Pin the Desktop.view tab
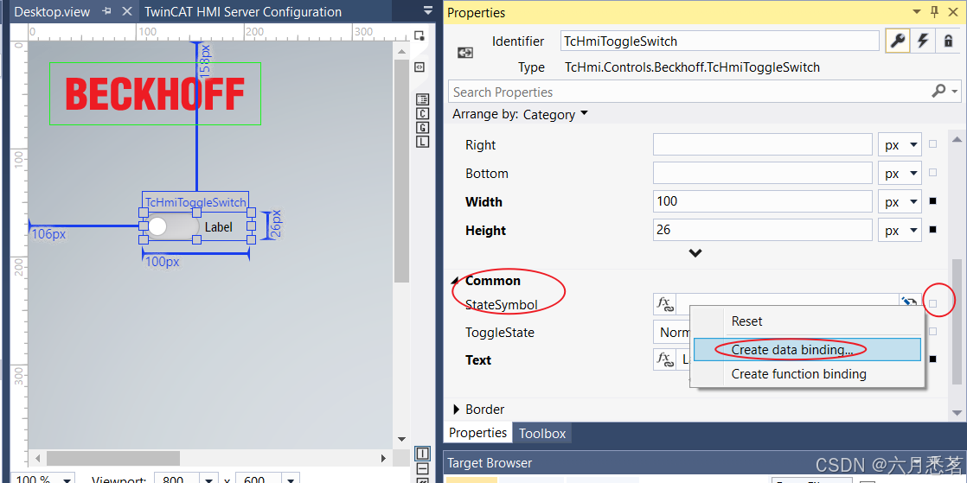 point(106,11)
